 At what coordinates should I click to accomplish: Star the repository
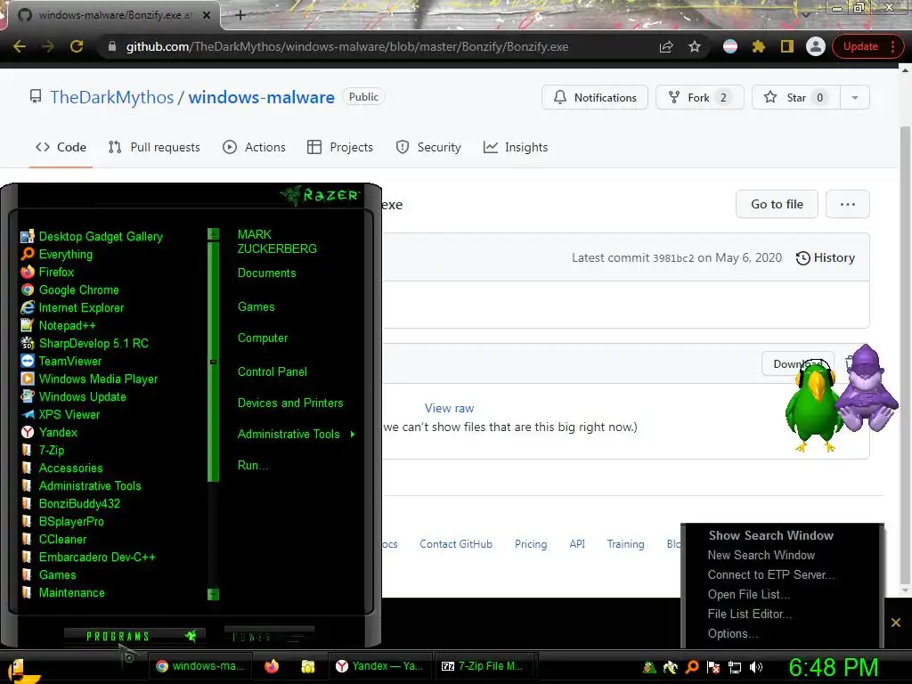[x=795, y=97]
